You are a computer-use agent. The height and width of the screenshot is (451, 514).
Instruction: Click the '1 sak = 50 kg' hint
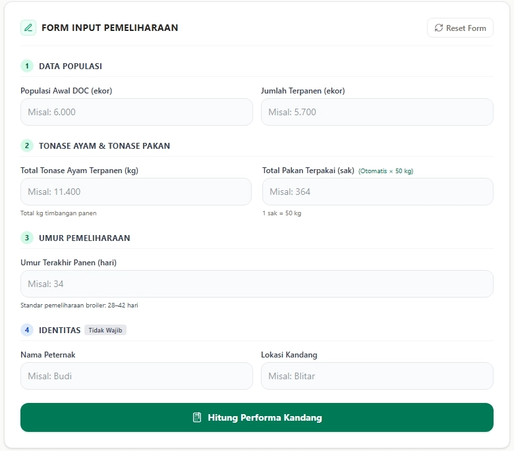pyautogui.click(x=282, y=213)
